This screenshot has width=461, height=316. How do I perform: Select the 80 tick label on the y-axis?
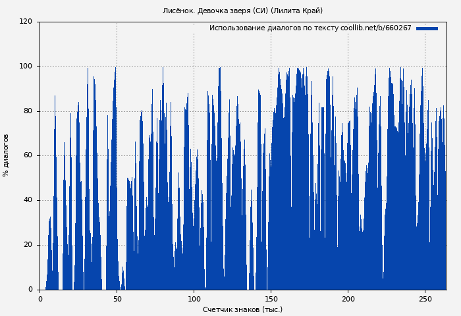pyautogui.click(x=28, y=111)
